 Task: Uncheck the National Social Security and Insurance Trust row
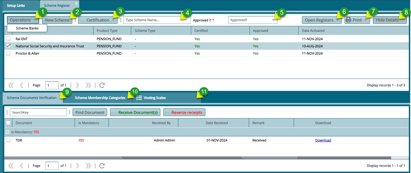pos(8,46)
